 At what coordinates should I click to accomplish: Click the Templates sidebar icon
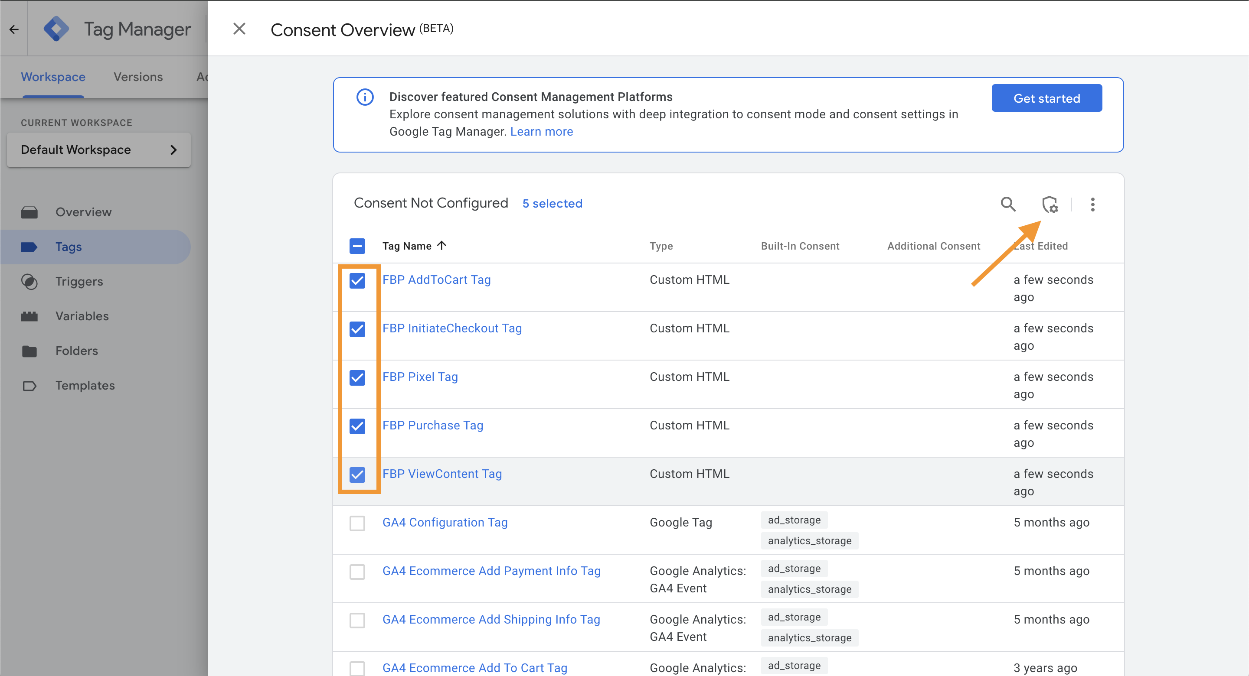[29, 386]
